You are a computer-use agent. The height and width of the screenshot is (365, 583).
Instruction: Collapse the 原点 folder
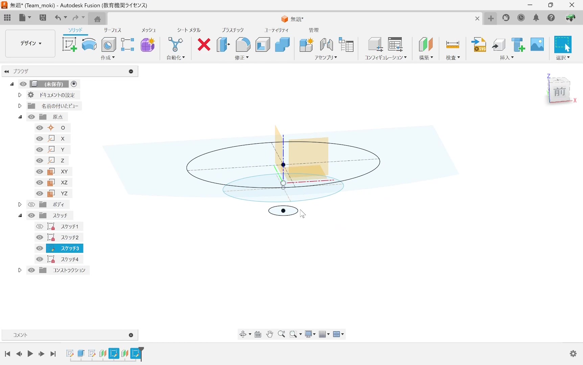click(x=20, y=117)
